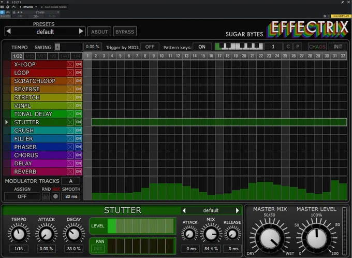352x258 pixels.
Task: Clear the DELAY track with X icon
Action: 70,163
